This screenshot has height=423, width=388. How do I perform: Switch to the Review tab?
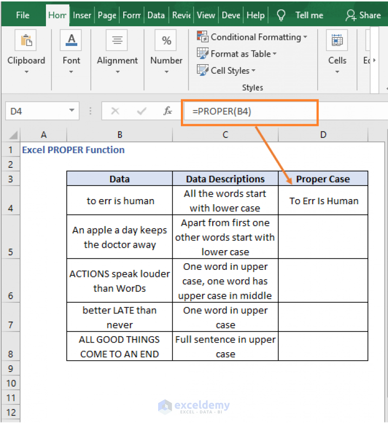click(x=181, y=15)
